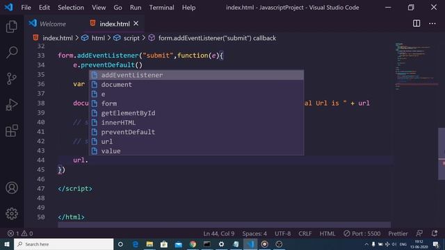This screenshot has width=445, height=250.
Task: Open File Explorer from taskbar
Action: click(149, 244)
